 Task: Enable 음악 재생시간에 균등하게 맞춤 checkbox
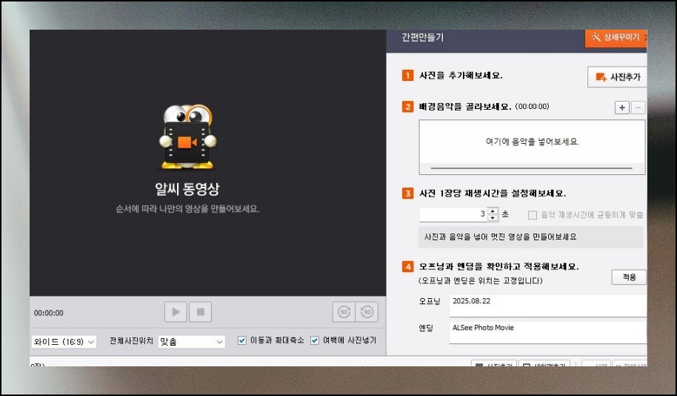[x=533, y=215]
